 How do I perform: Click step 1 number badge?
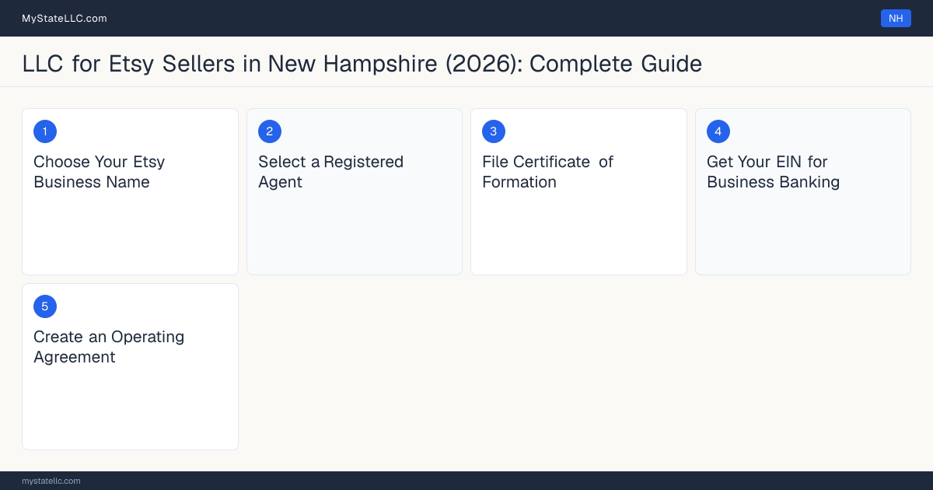[x=45, y=131]
